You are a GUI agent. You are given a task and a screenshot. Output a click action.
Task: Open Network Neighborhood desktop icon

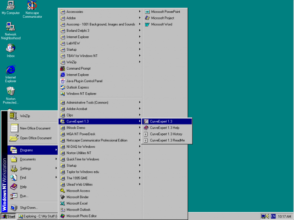(x=10, y=28)
